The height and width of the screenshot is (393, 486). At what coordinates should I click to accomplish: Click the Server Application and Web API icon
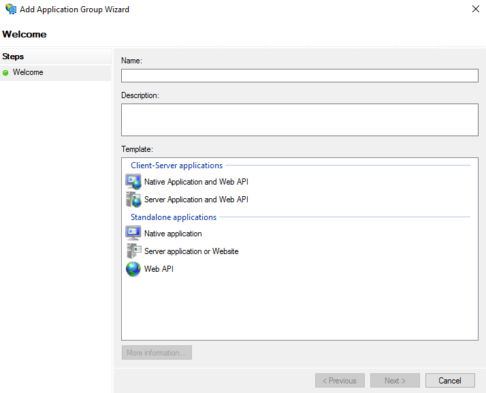coord(133,200)
